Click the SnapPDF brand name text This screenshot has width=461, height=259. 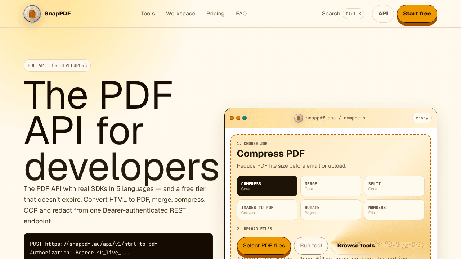point(58,14)
